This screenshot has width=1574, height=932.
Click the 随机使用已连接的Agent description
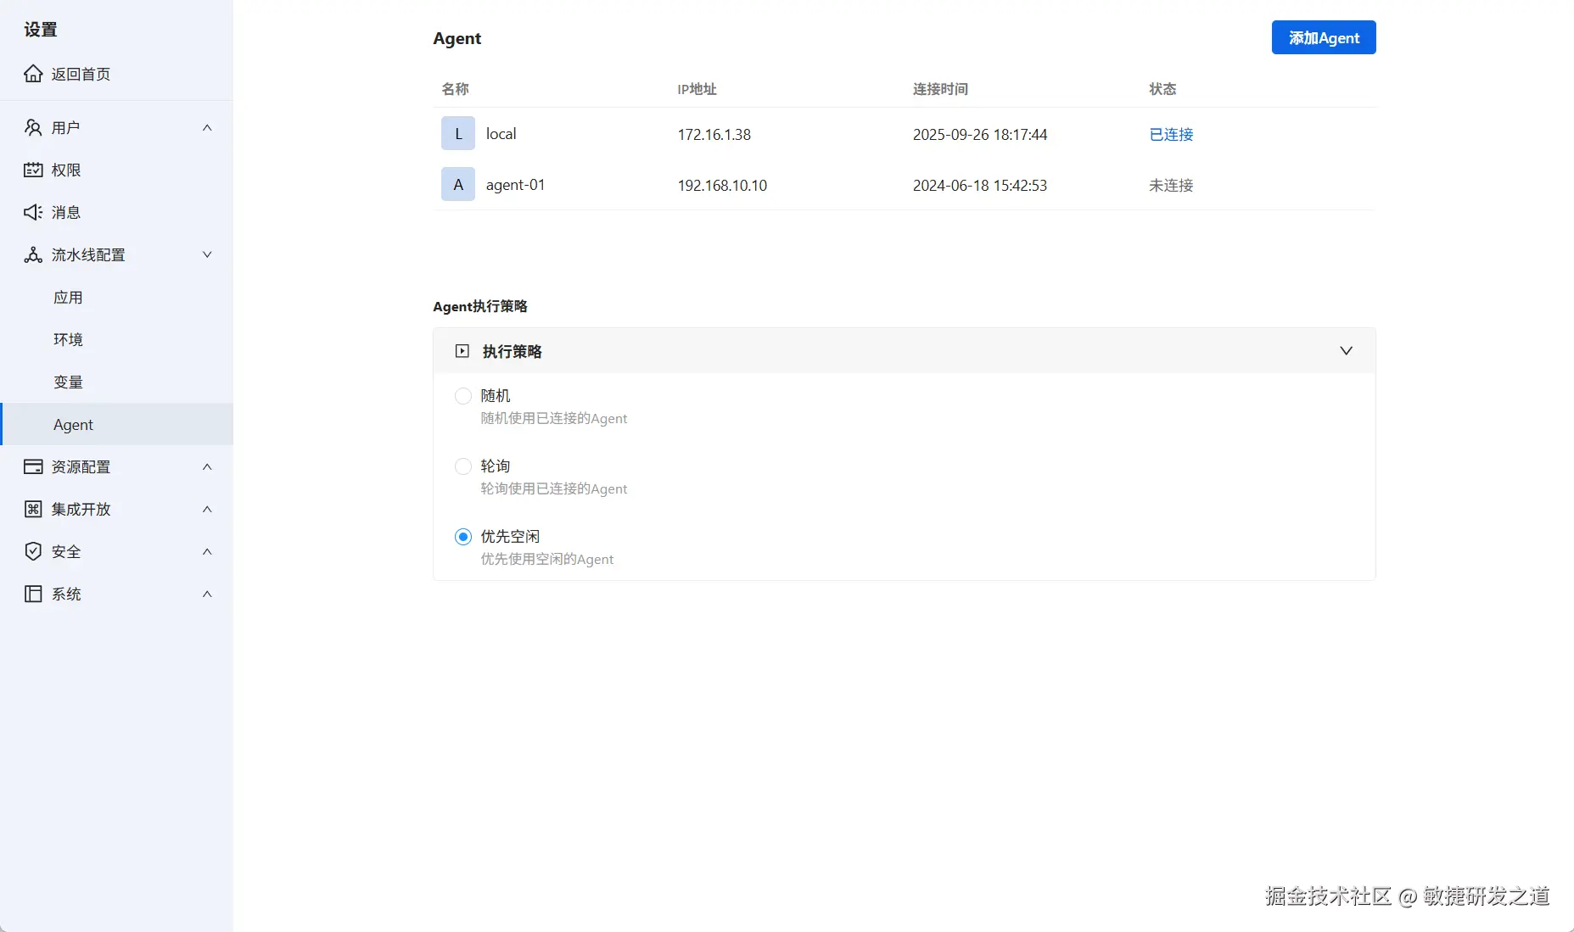[554, 418]
